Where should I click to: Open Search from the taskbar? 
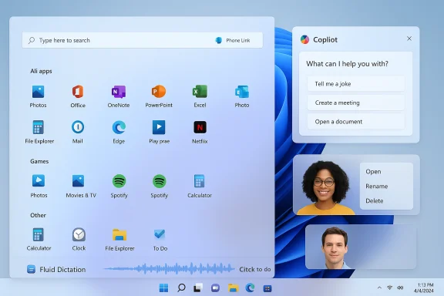181,288
